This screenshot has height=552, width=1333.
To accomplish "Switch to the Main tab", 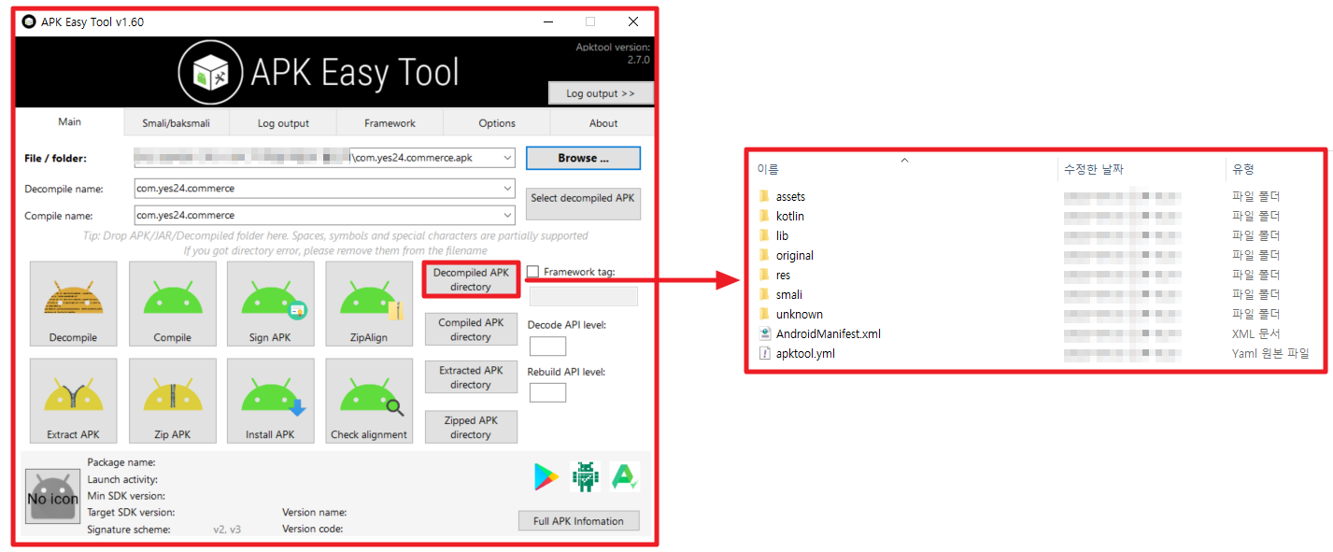I will [x=70, y=121].
